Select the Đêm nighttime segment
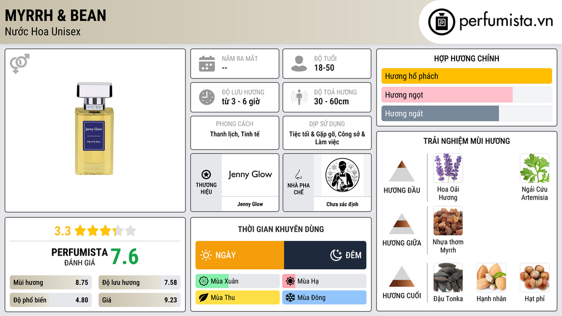 pyautogui.click(x=325, y=255)
